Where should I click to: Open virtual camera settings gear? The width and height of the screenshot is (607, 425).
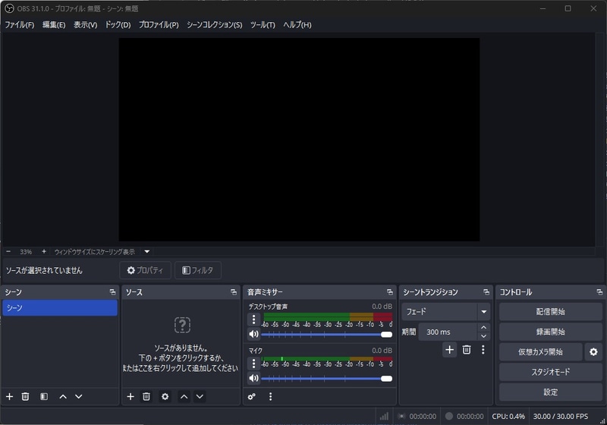coord(593,352)
